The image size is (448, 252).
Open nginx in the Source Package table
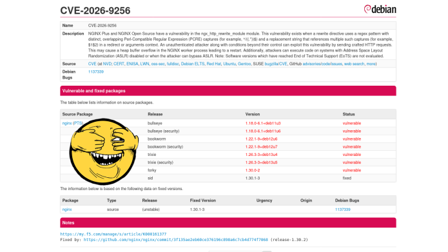(x=67, y=123)
